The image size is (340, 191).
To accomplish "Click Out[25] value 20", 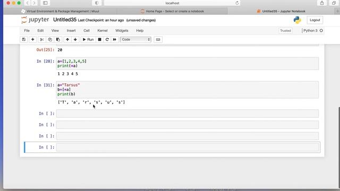I will [x=60, y=50].
